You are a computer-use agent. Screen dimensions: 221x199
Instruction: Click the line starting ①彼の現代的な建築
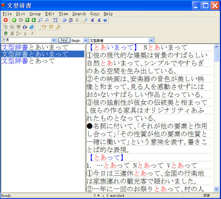147,55
